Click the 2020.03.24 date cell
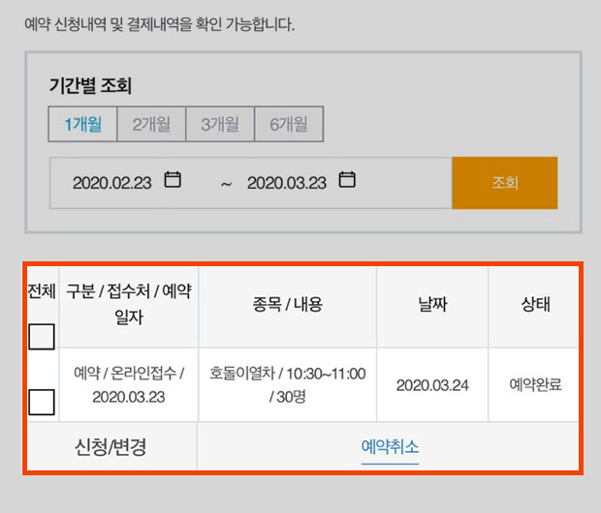601x513 pixels. (431, 384)
